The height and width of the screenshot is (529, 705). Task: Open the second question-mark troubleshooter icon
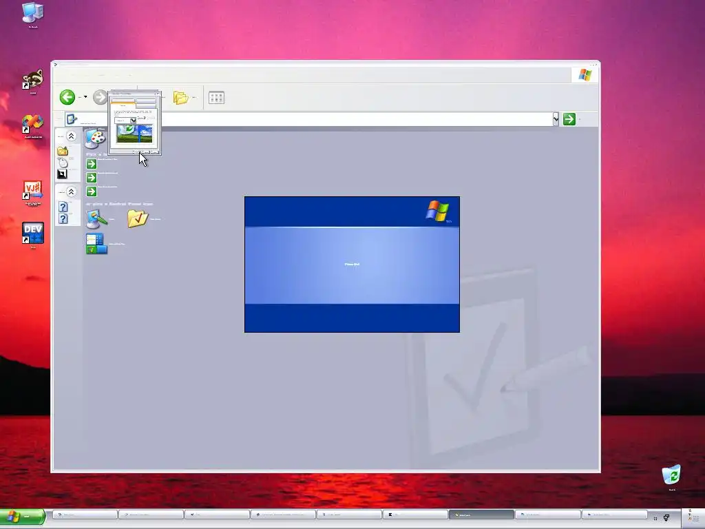click(x=63, y=218)
